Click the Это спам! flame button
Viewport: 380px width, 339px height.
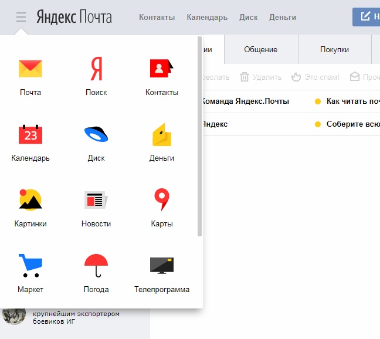(315, 77)
